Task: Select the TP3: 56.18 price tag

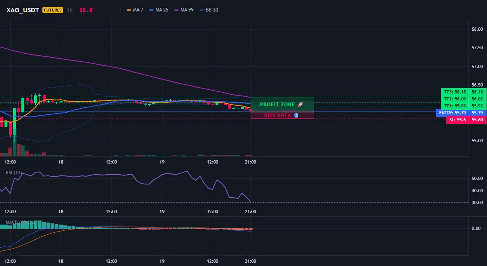Action: point(455,92)
